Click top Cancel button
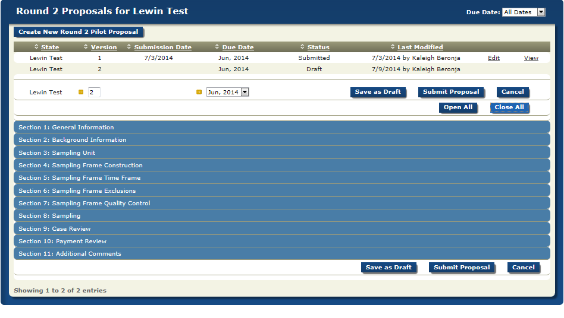 tap(513, 92)
